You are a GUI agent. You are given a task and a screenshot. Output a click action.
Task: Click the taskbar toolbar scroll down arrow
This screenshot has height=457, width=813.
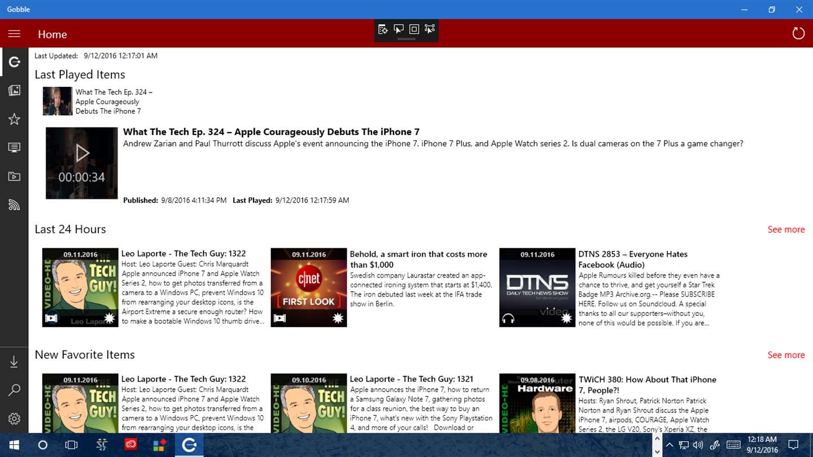coord(657,452)
